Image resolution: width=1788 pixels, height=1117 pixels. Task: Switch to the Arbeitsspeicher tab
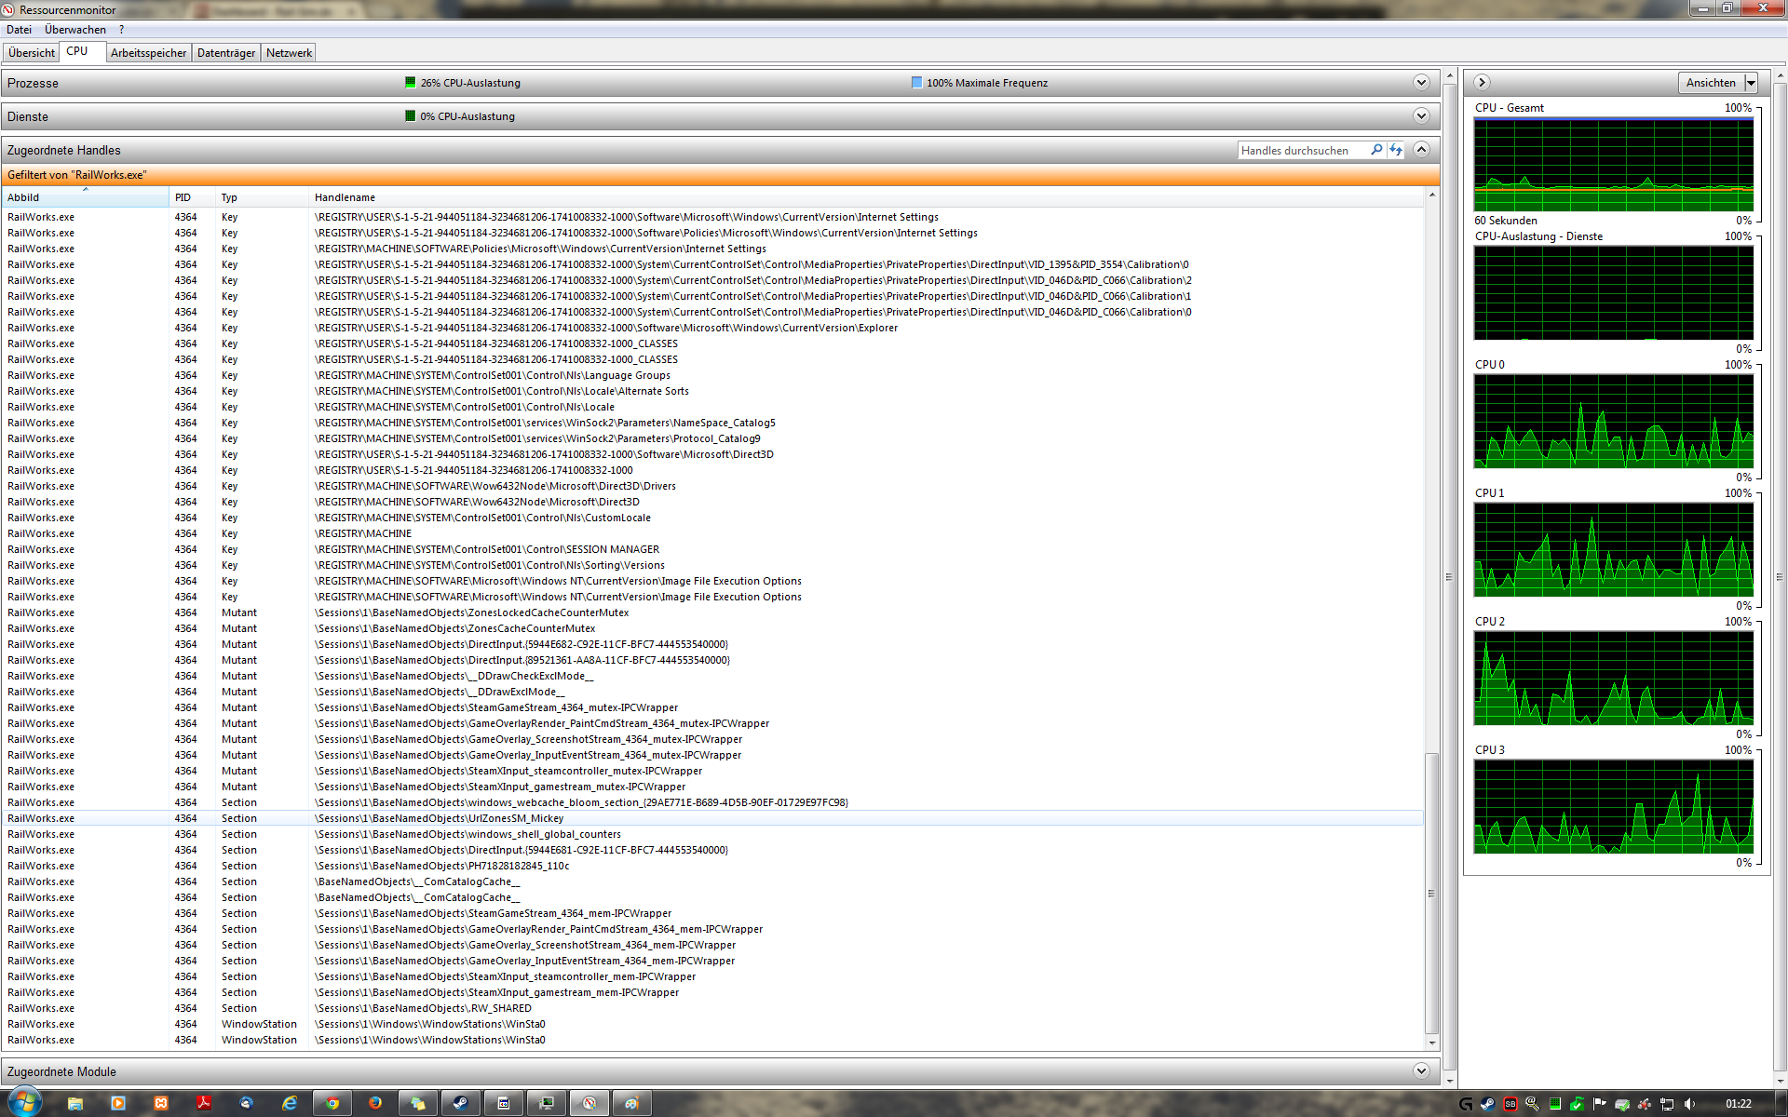pos(148,53)
